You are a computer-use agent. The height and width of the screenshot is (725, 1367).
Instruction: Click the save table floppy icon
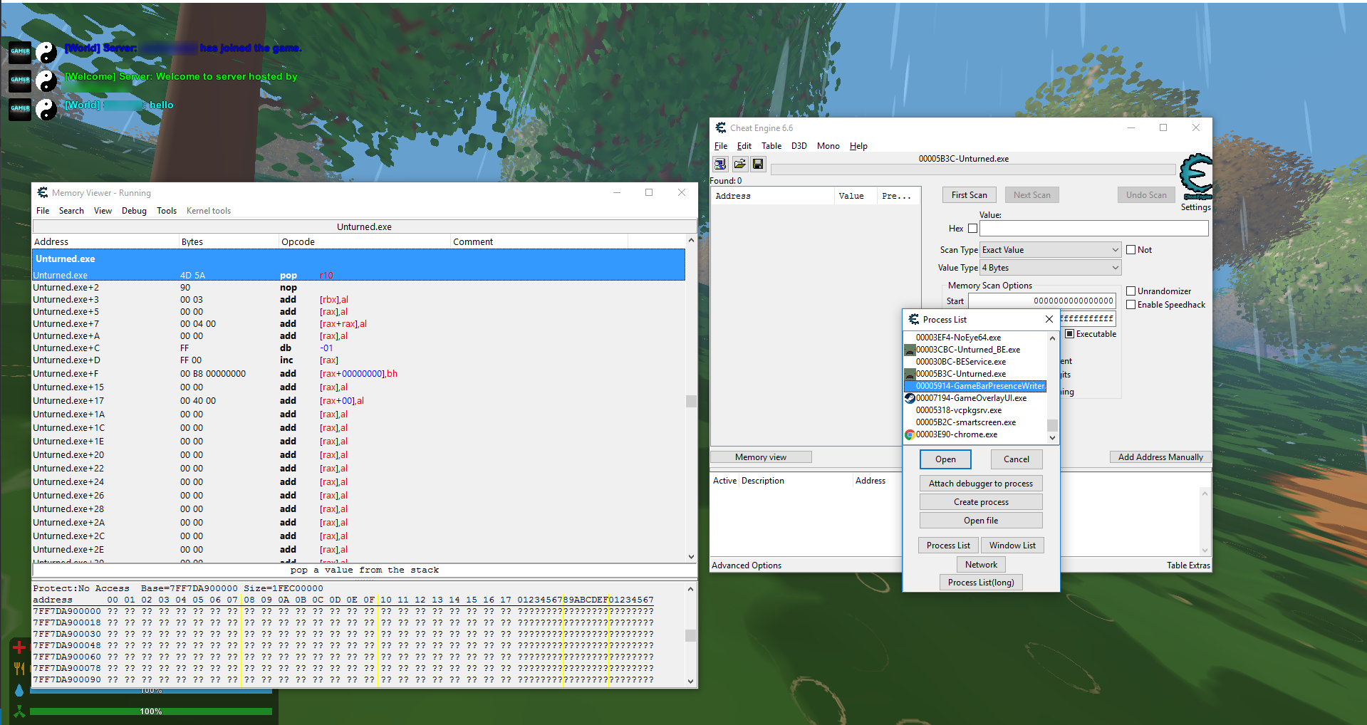[758, 164]
